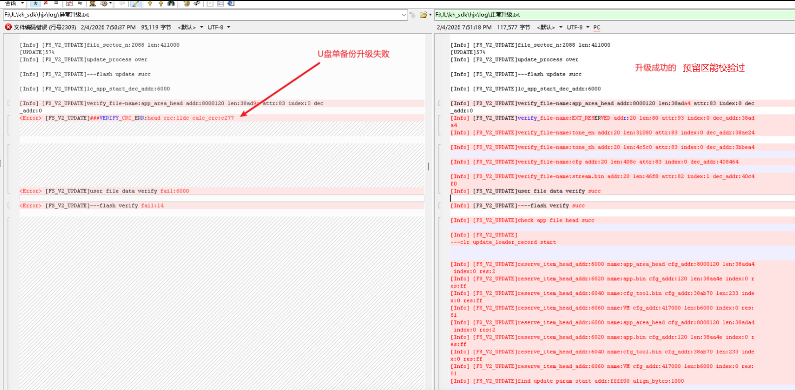Click the left file size '95,119 字节'
The width and height of the screenshot is (795, 390).
(156, 28)
